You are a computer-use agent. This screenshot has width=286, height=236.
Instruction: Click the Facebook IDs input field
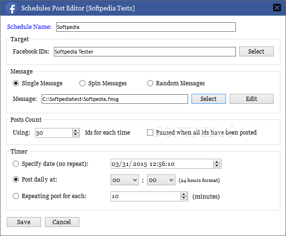[145, 52]
